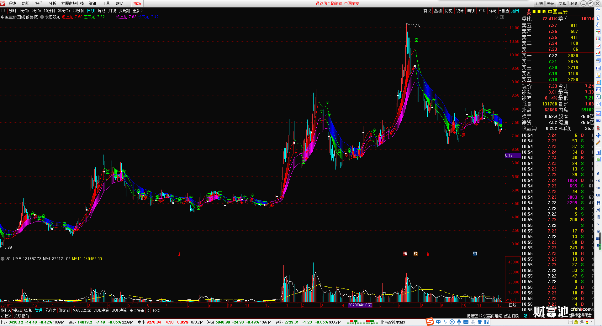
Task: Toggle 叠加 overlay in chart toolbar
Action: (438, 11)
